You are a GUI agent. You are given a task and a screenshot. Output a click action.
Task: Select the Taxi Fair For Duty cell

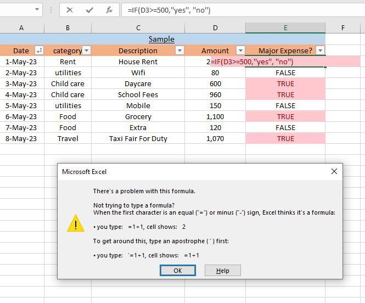(x=138, y=138)
